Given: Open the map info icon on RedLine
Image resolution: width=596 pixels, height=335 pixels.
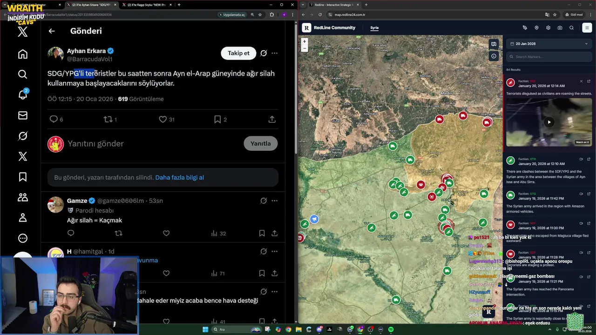Looking at the screenshot, I should click(x=494, y=56).
